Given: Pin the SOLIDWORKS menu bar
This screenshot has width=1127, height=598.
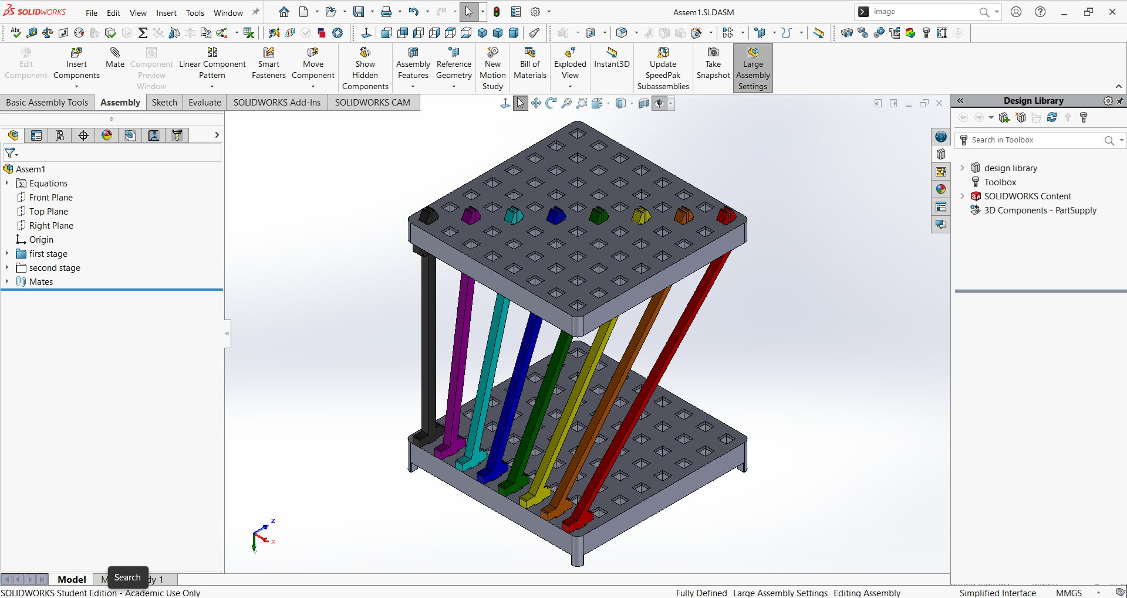Looking at the screenshot, I should pos(256,12).
